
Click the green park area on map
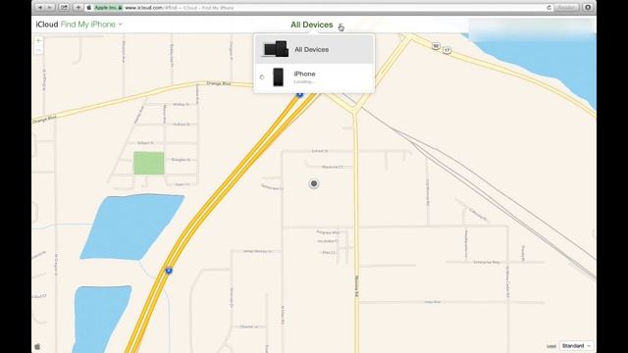click(148, 163)
